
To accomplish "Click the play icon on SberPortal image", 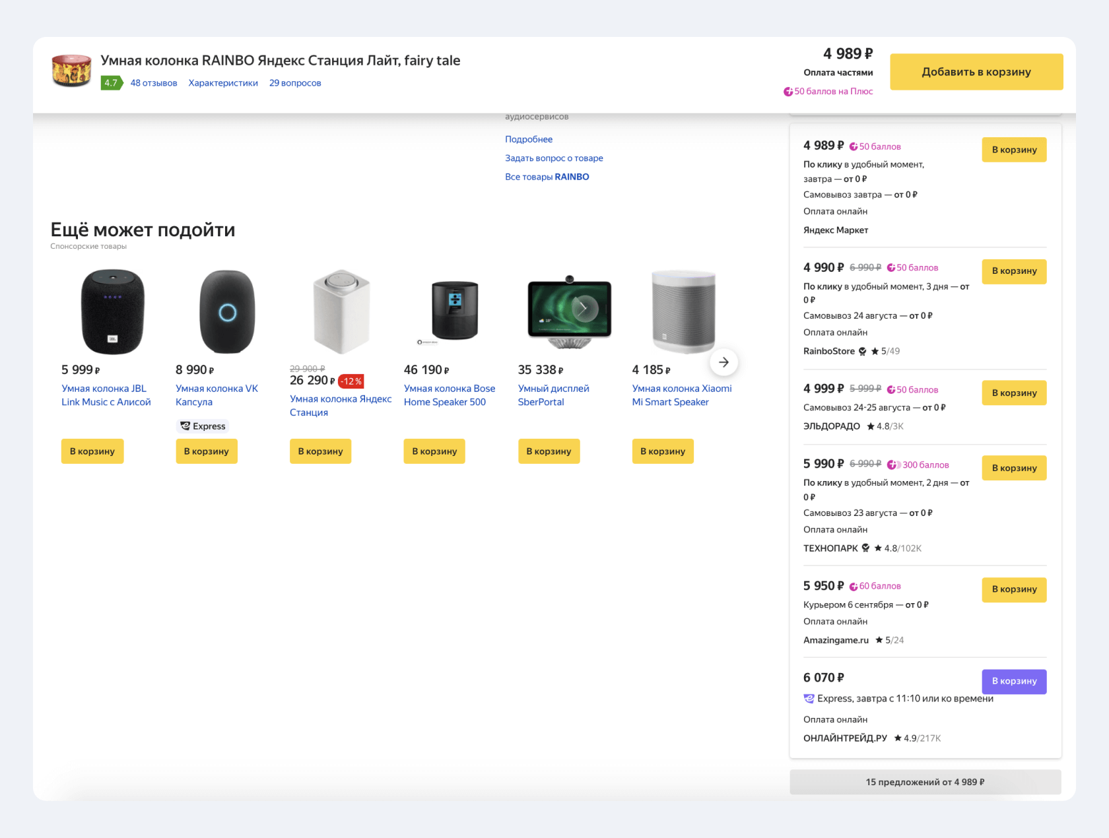I will coord(584,308).
